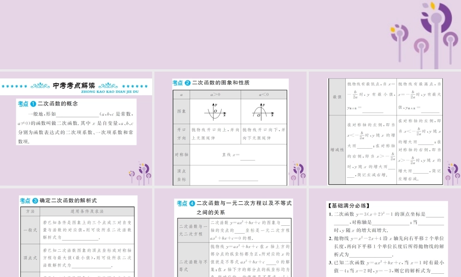The image size is (461, 277).
Task: Select heading 考点3 确定二次函数的解析式
Action: 58,201
